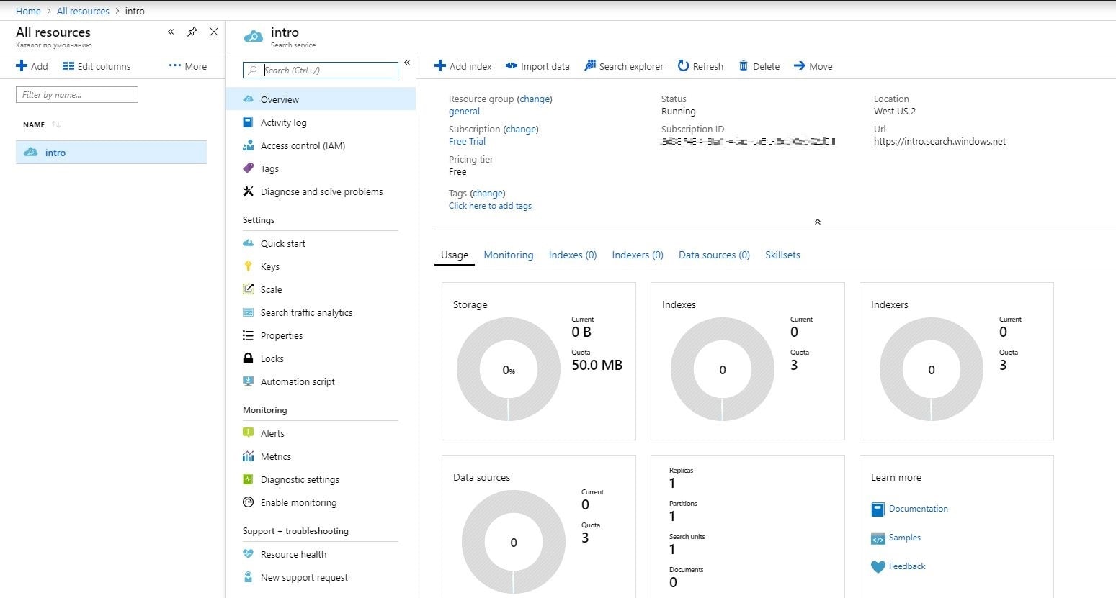1116x598 pixels.
Task: Change the subscription via change link
Action: click(x=521, y=130)
